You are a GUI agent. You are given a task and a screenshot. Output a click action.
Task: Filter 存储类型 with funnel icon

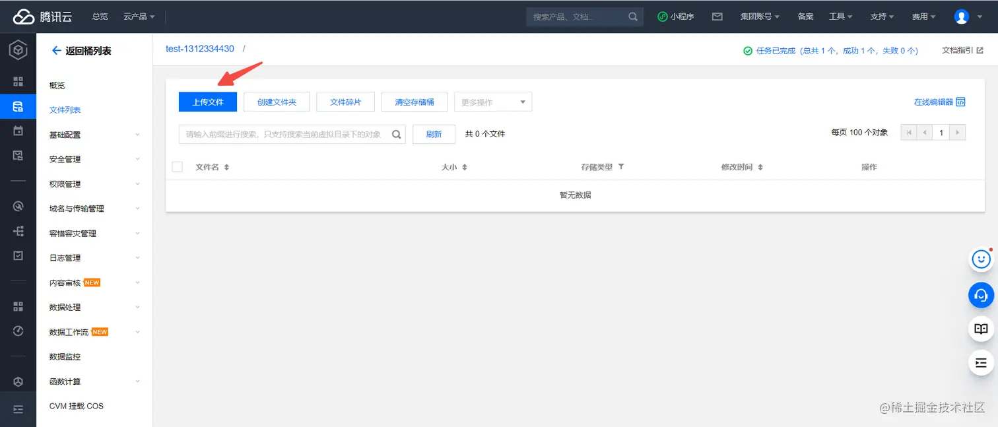(620, 167)
